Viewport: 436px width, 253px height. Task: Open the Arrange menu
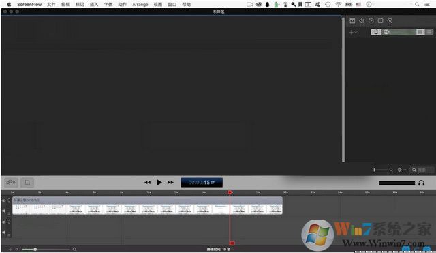[x=140, y=5]
